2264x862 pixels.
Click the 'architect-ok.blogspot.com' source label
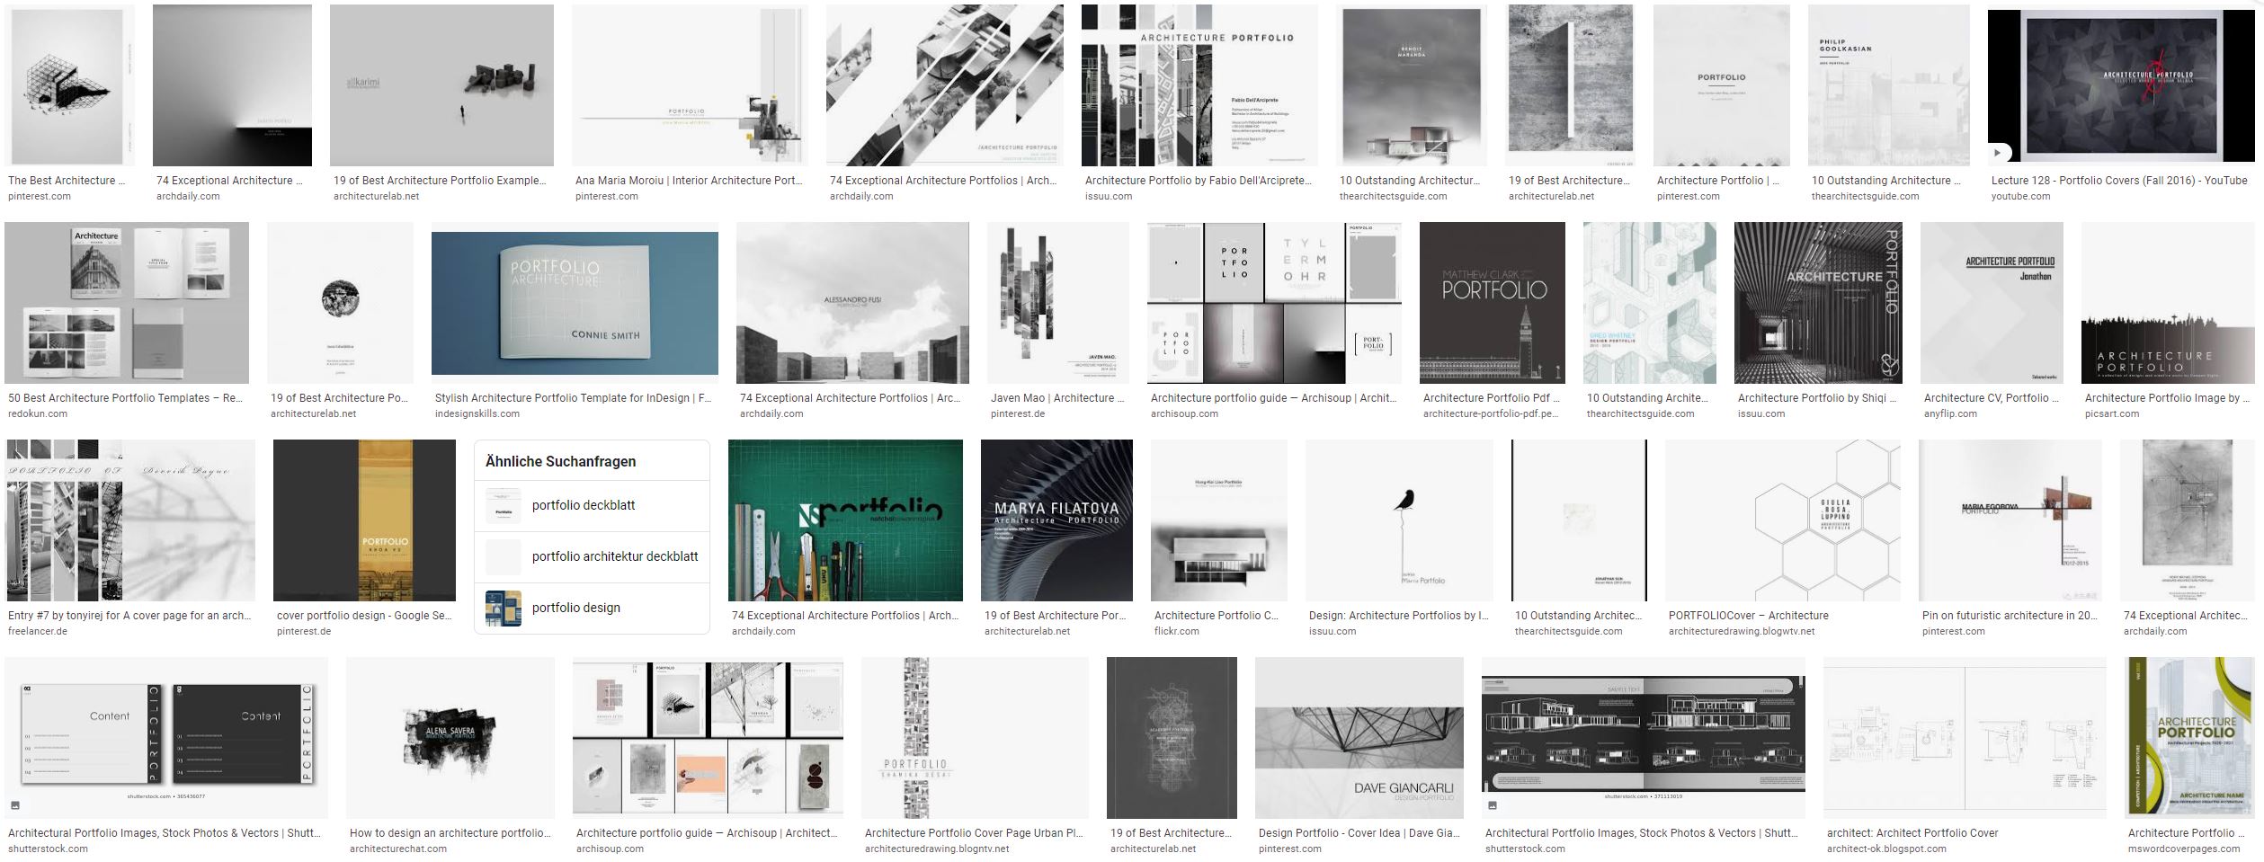(x=1886, y=849)
